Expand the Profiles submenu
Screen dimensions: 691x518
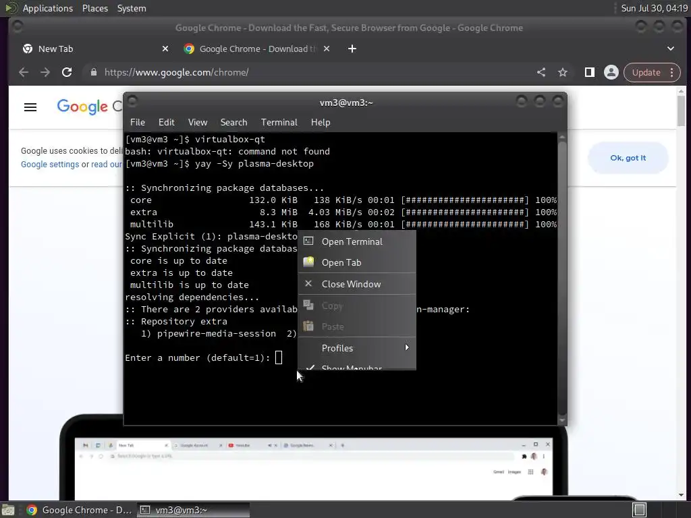[357, 348]
